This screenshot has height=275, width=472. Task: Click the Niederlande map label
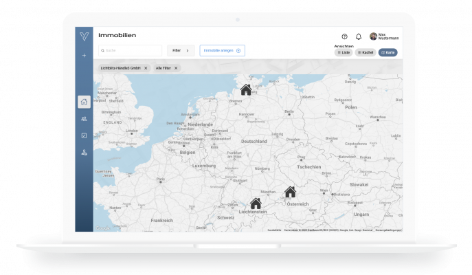200,124
